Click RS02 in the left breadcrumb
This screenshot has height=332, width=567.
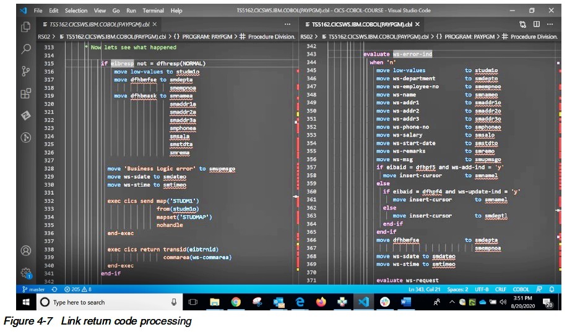point(44,36)
